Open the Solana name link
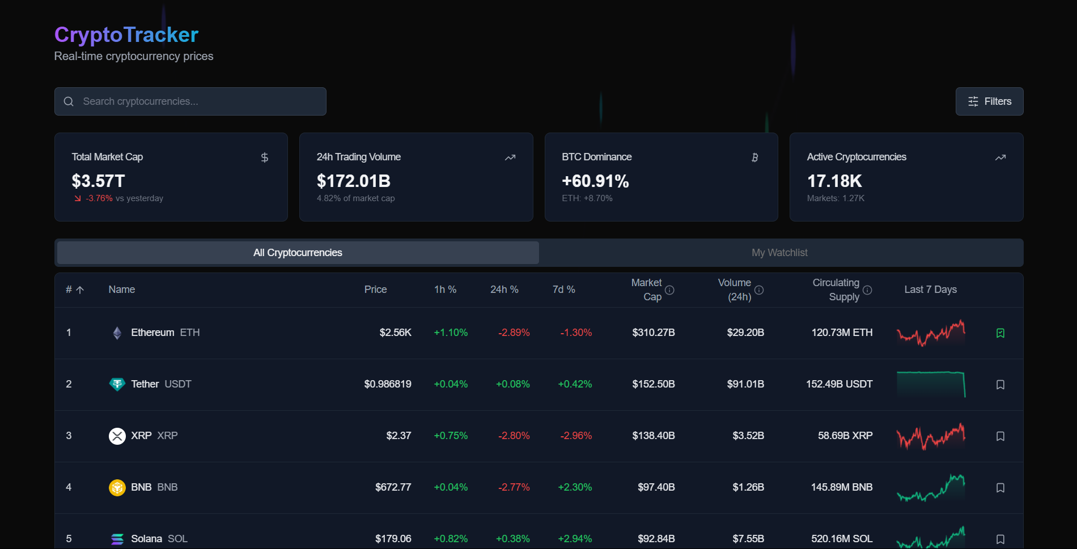 pyautogui.click(x=146, y=539)
